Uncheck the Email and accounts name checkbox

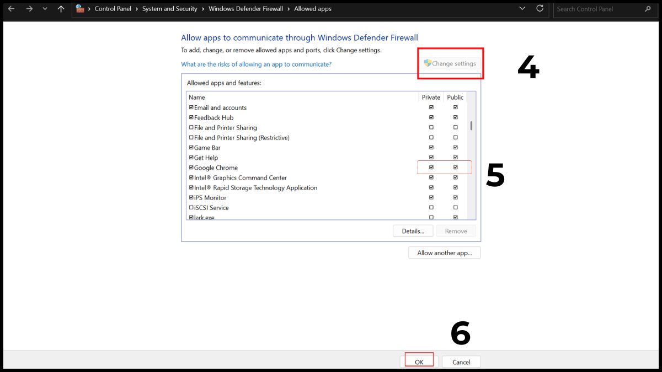tap(191, 107)
